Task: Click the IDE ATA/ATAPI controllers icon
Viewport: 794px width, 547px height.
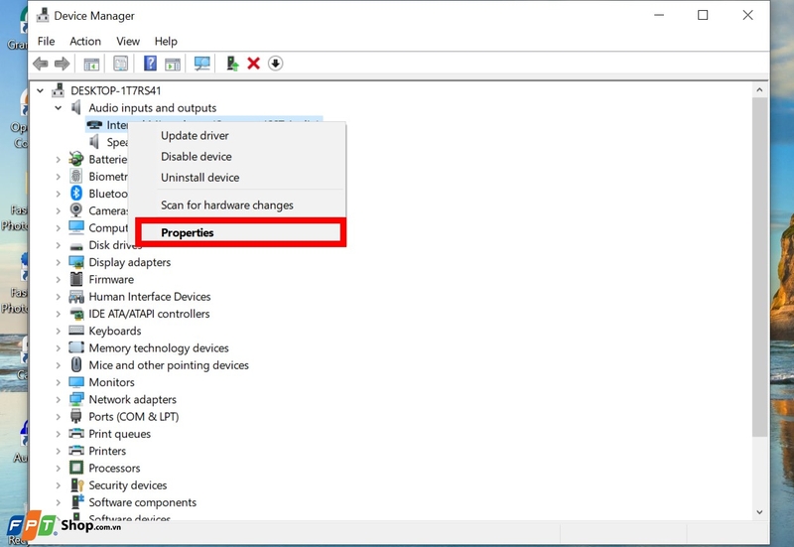Action: [76, 314]
